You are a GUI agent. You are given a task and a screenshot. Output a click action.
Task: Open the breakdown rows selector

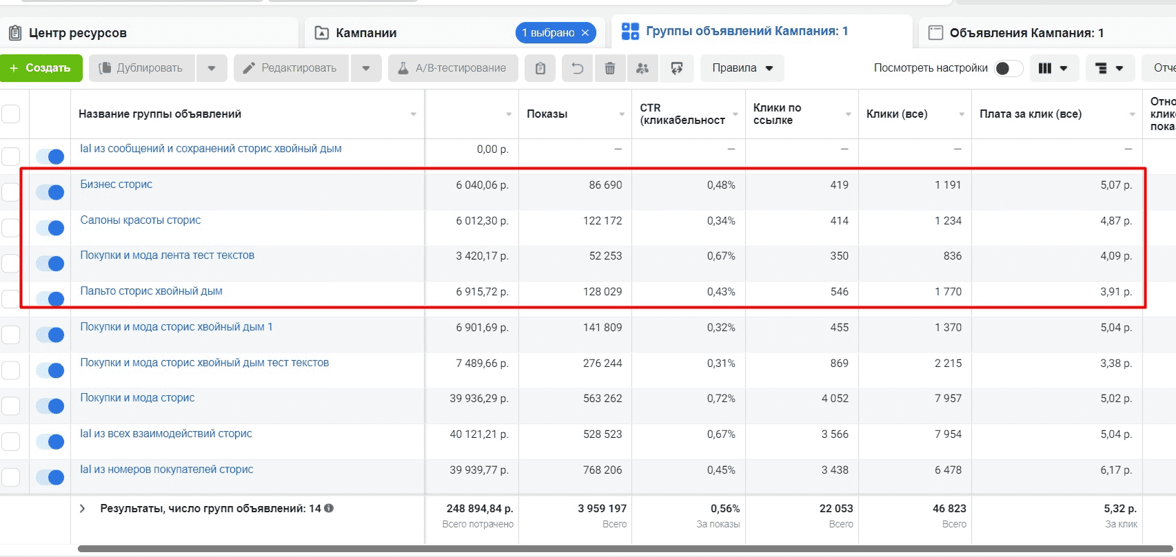[1110, 68]
